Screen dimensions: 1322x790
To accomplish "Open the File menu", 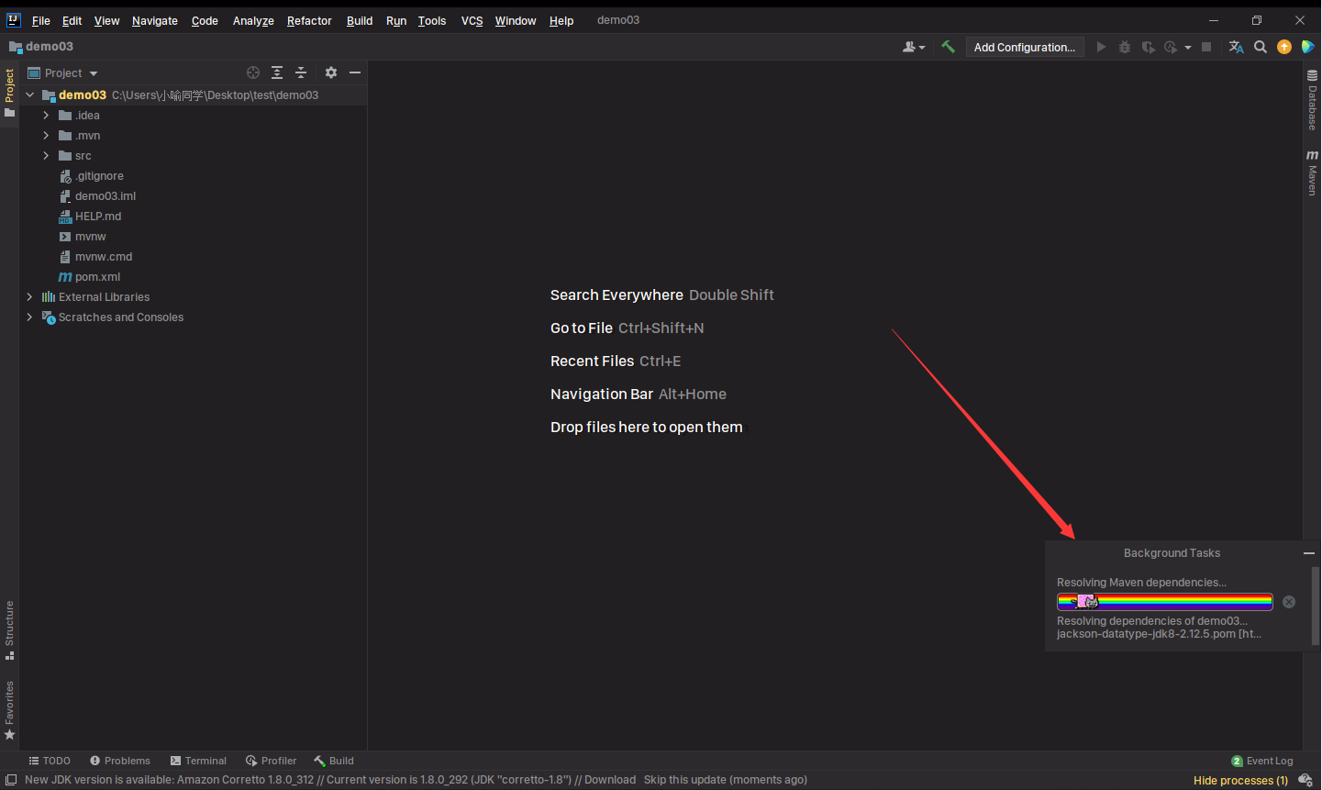I will [41, 20].
